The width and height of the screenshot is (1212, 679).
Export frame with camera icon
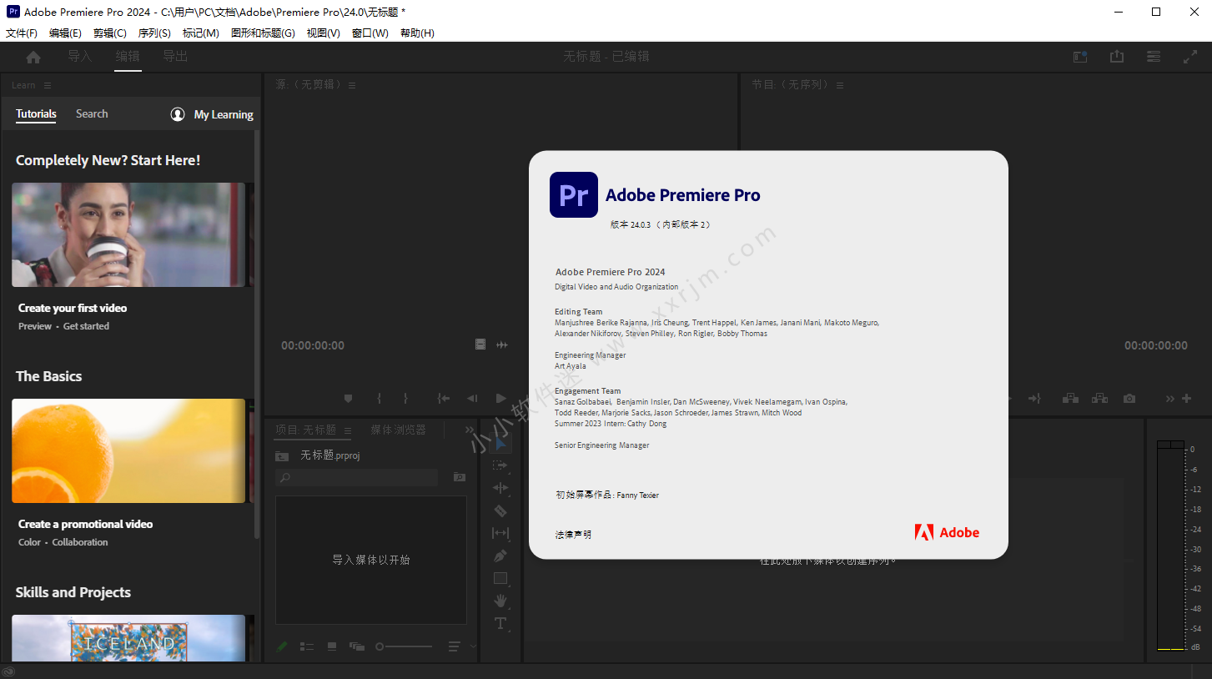(1129, 399)
